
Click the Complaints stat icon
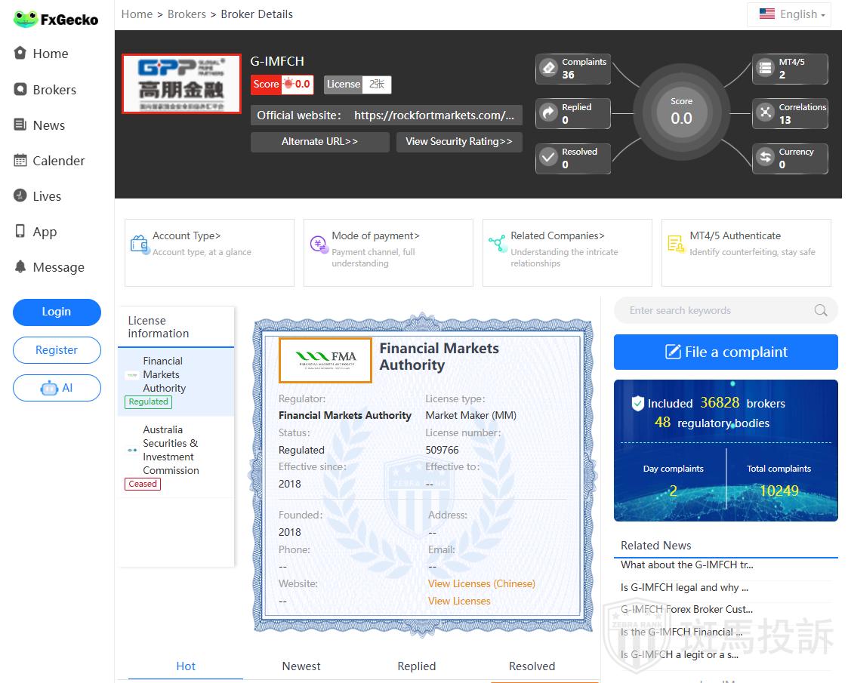click(548, 69)
